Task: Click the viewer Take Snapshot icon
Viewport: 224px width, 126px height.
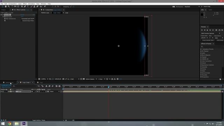Action: pos(63,79)
